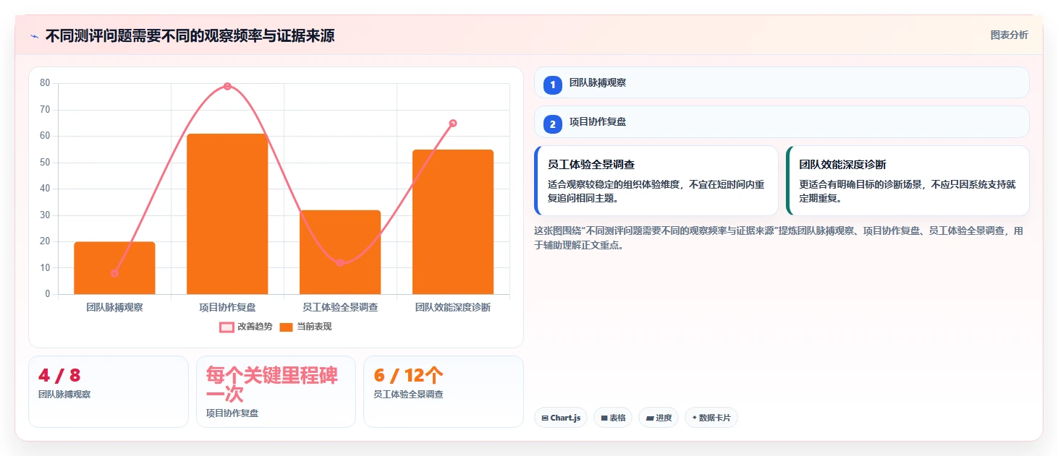Click the trend point above 员工体验全景调查
1058x456 pixels.
pos(340,263)
